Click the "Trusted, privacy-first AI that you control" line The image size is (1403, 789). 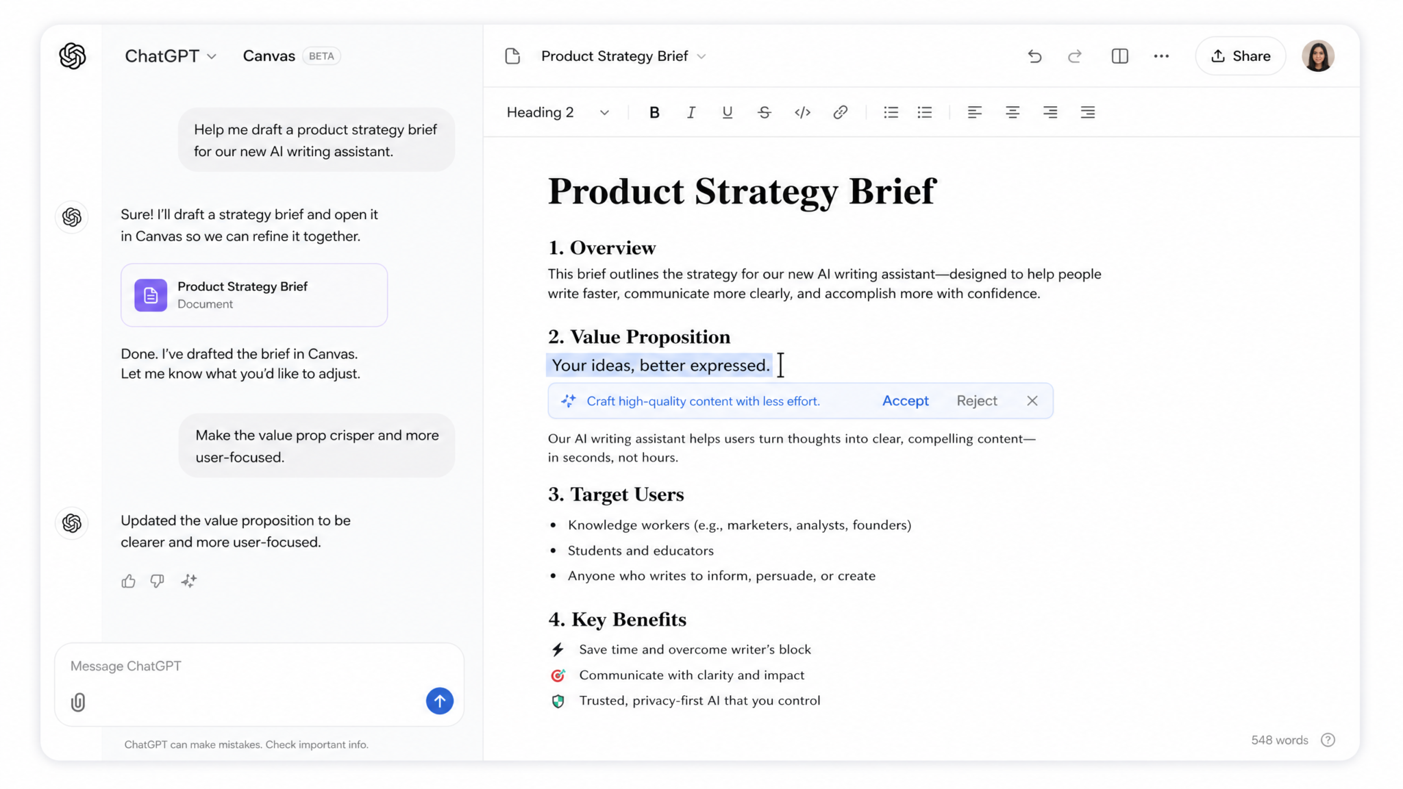[x=699, y=701]
